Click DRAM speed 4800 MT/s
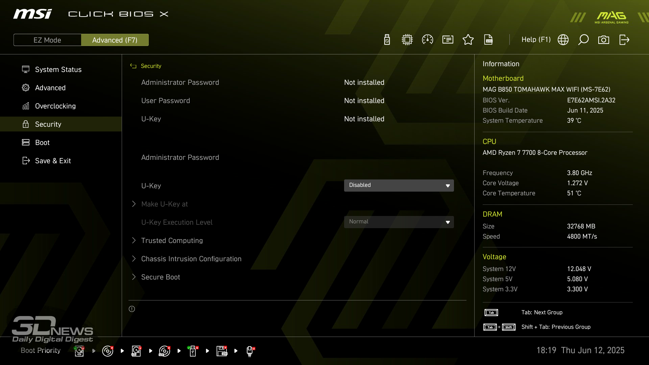Screen dimensions: 649x365 582,236
